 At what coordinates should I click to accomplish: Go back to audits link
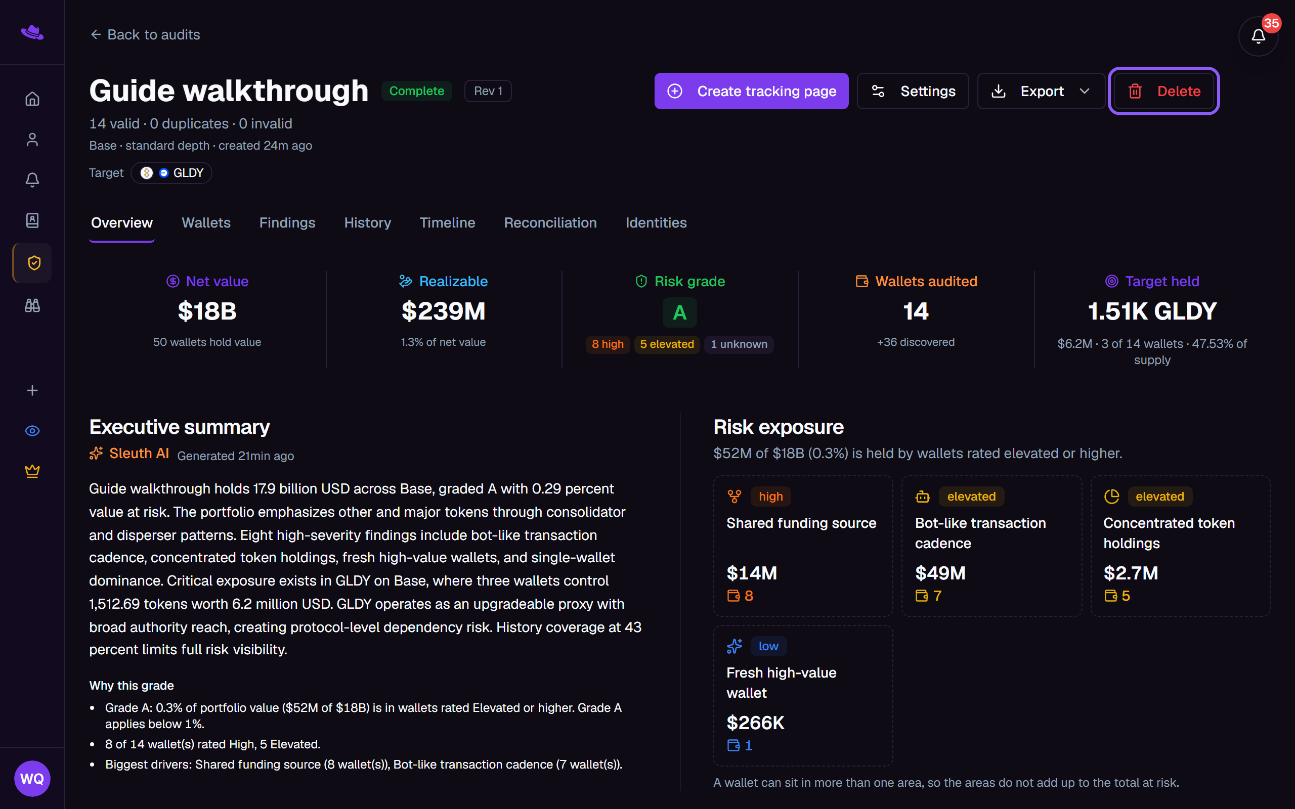(x=145, y=35)
